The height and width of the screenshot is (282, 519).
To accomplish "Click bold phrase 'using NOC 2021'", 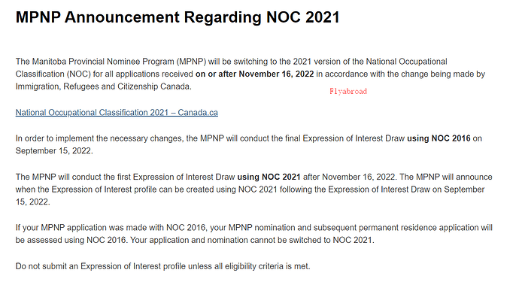I will (269, 177).
